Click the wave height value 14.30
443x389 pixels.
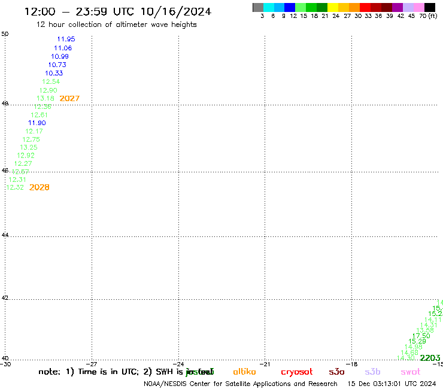click(x=406, y=358)
